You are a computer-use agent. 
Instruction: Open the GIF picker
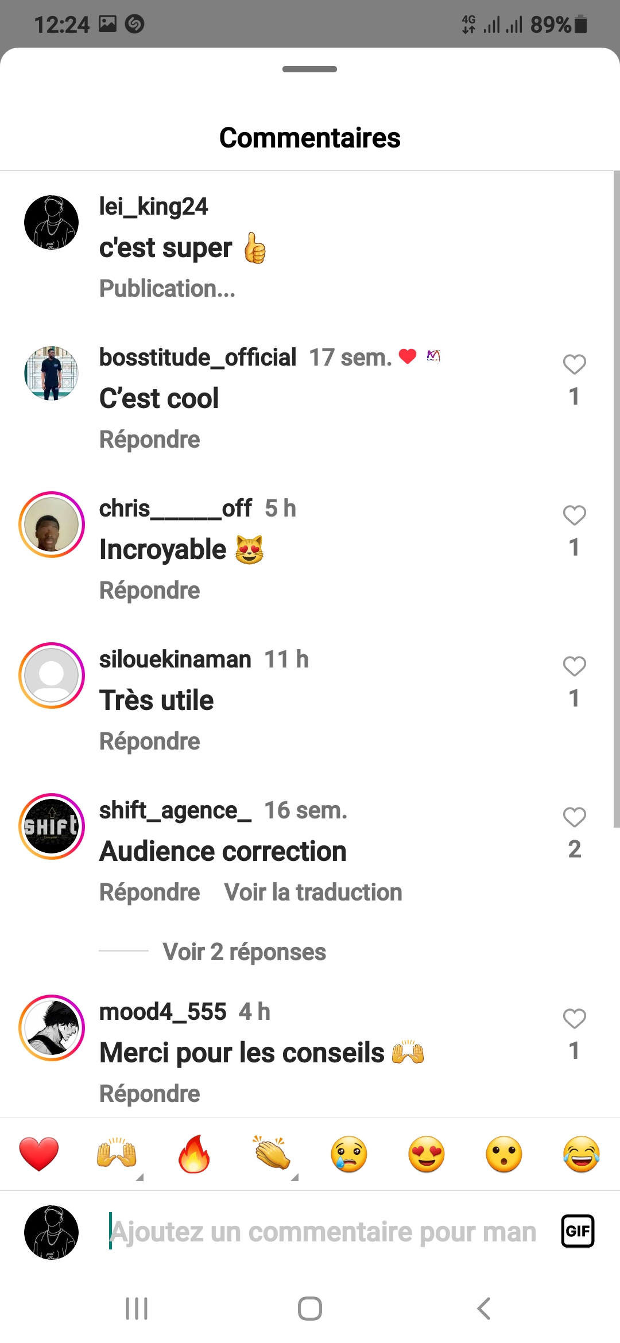tap(577, 1231)
